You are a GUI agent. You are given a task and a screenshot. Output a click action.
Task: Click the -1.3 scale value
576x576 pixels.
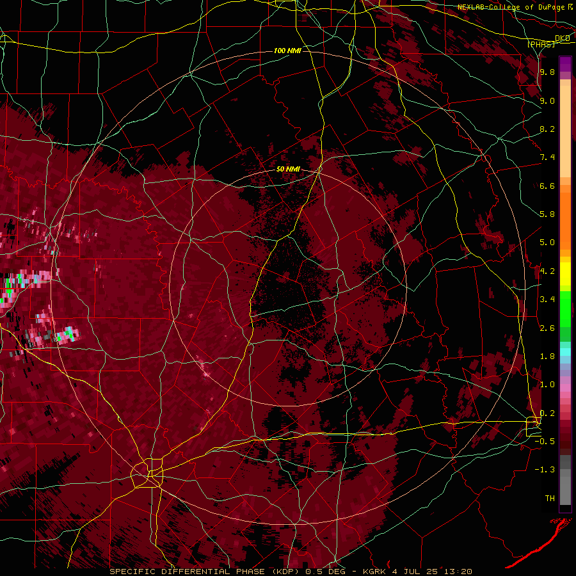tap(545, 470)
